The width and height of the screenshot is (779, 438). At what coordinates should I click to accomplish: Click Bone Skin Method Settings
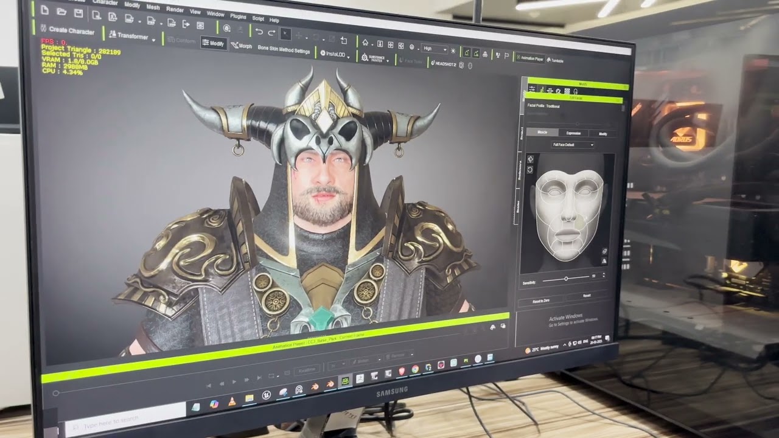coord(284,50)
